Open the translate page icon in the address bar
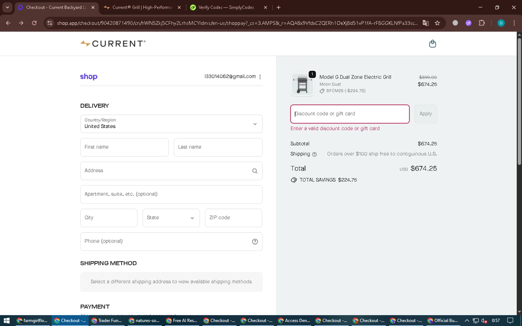This screenshot has height=326, width=522. [426, 23]
